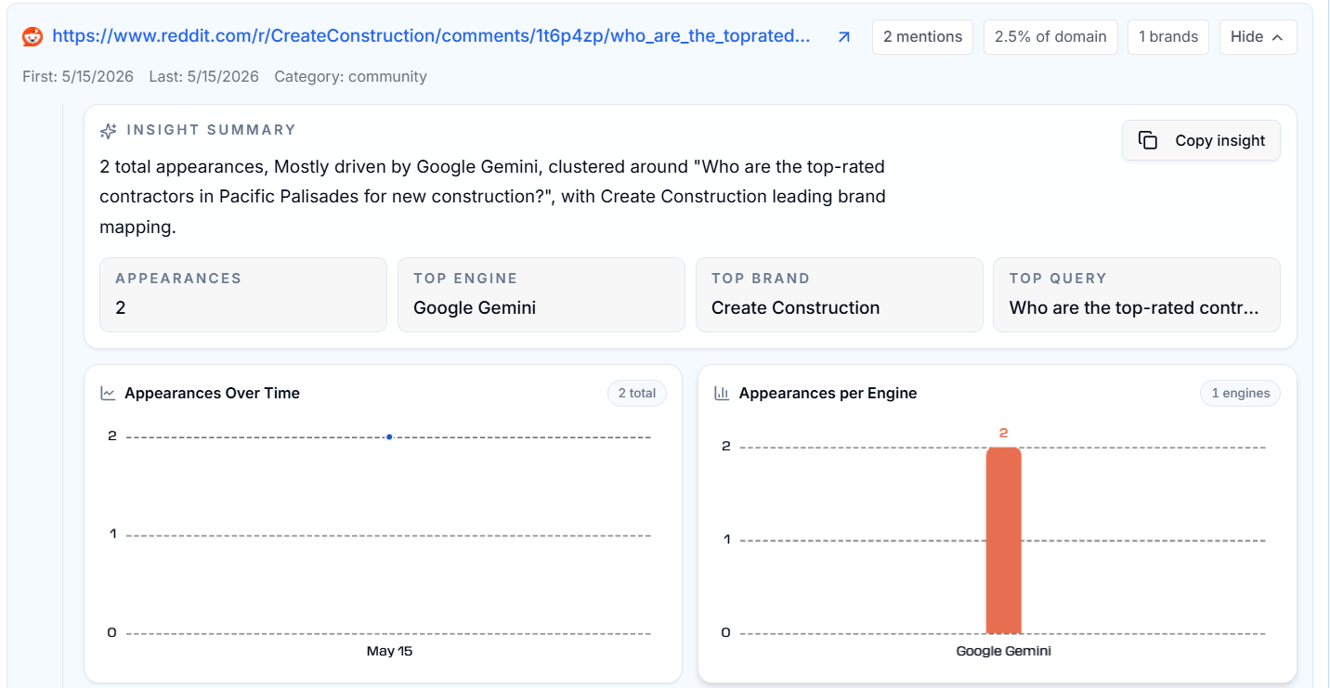Click the 1 brands badge
Viewport: 1330px width, 688px height.
(x=1168, y=37)
